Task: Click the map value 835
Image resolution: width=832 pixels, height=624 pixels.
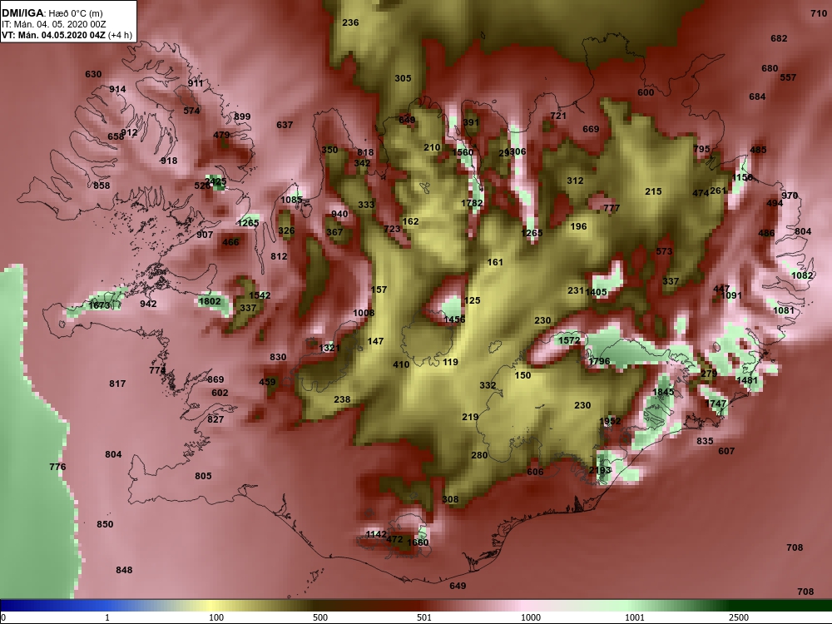Action: point(705,440)
